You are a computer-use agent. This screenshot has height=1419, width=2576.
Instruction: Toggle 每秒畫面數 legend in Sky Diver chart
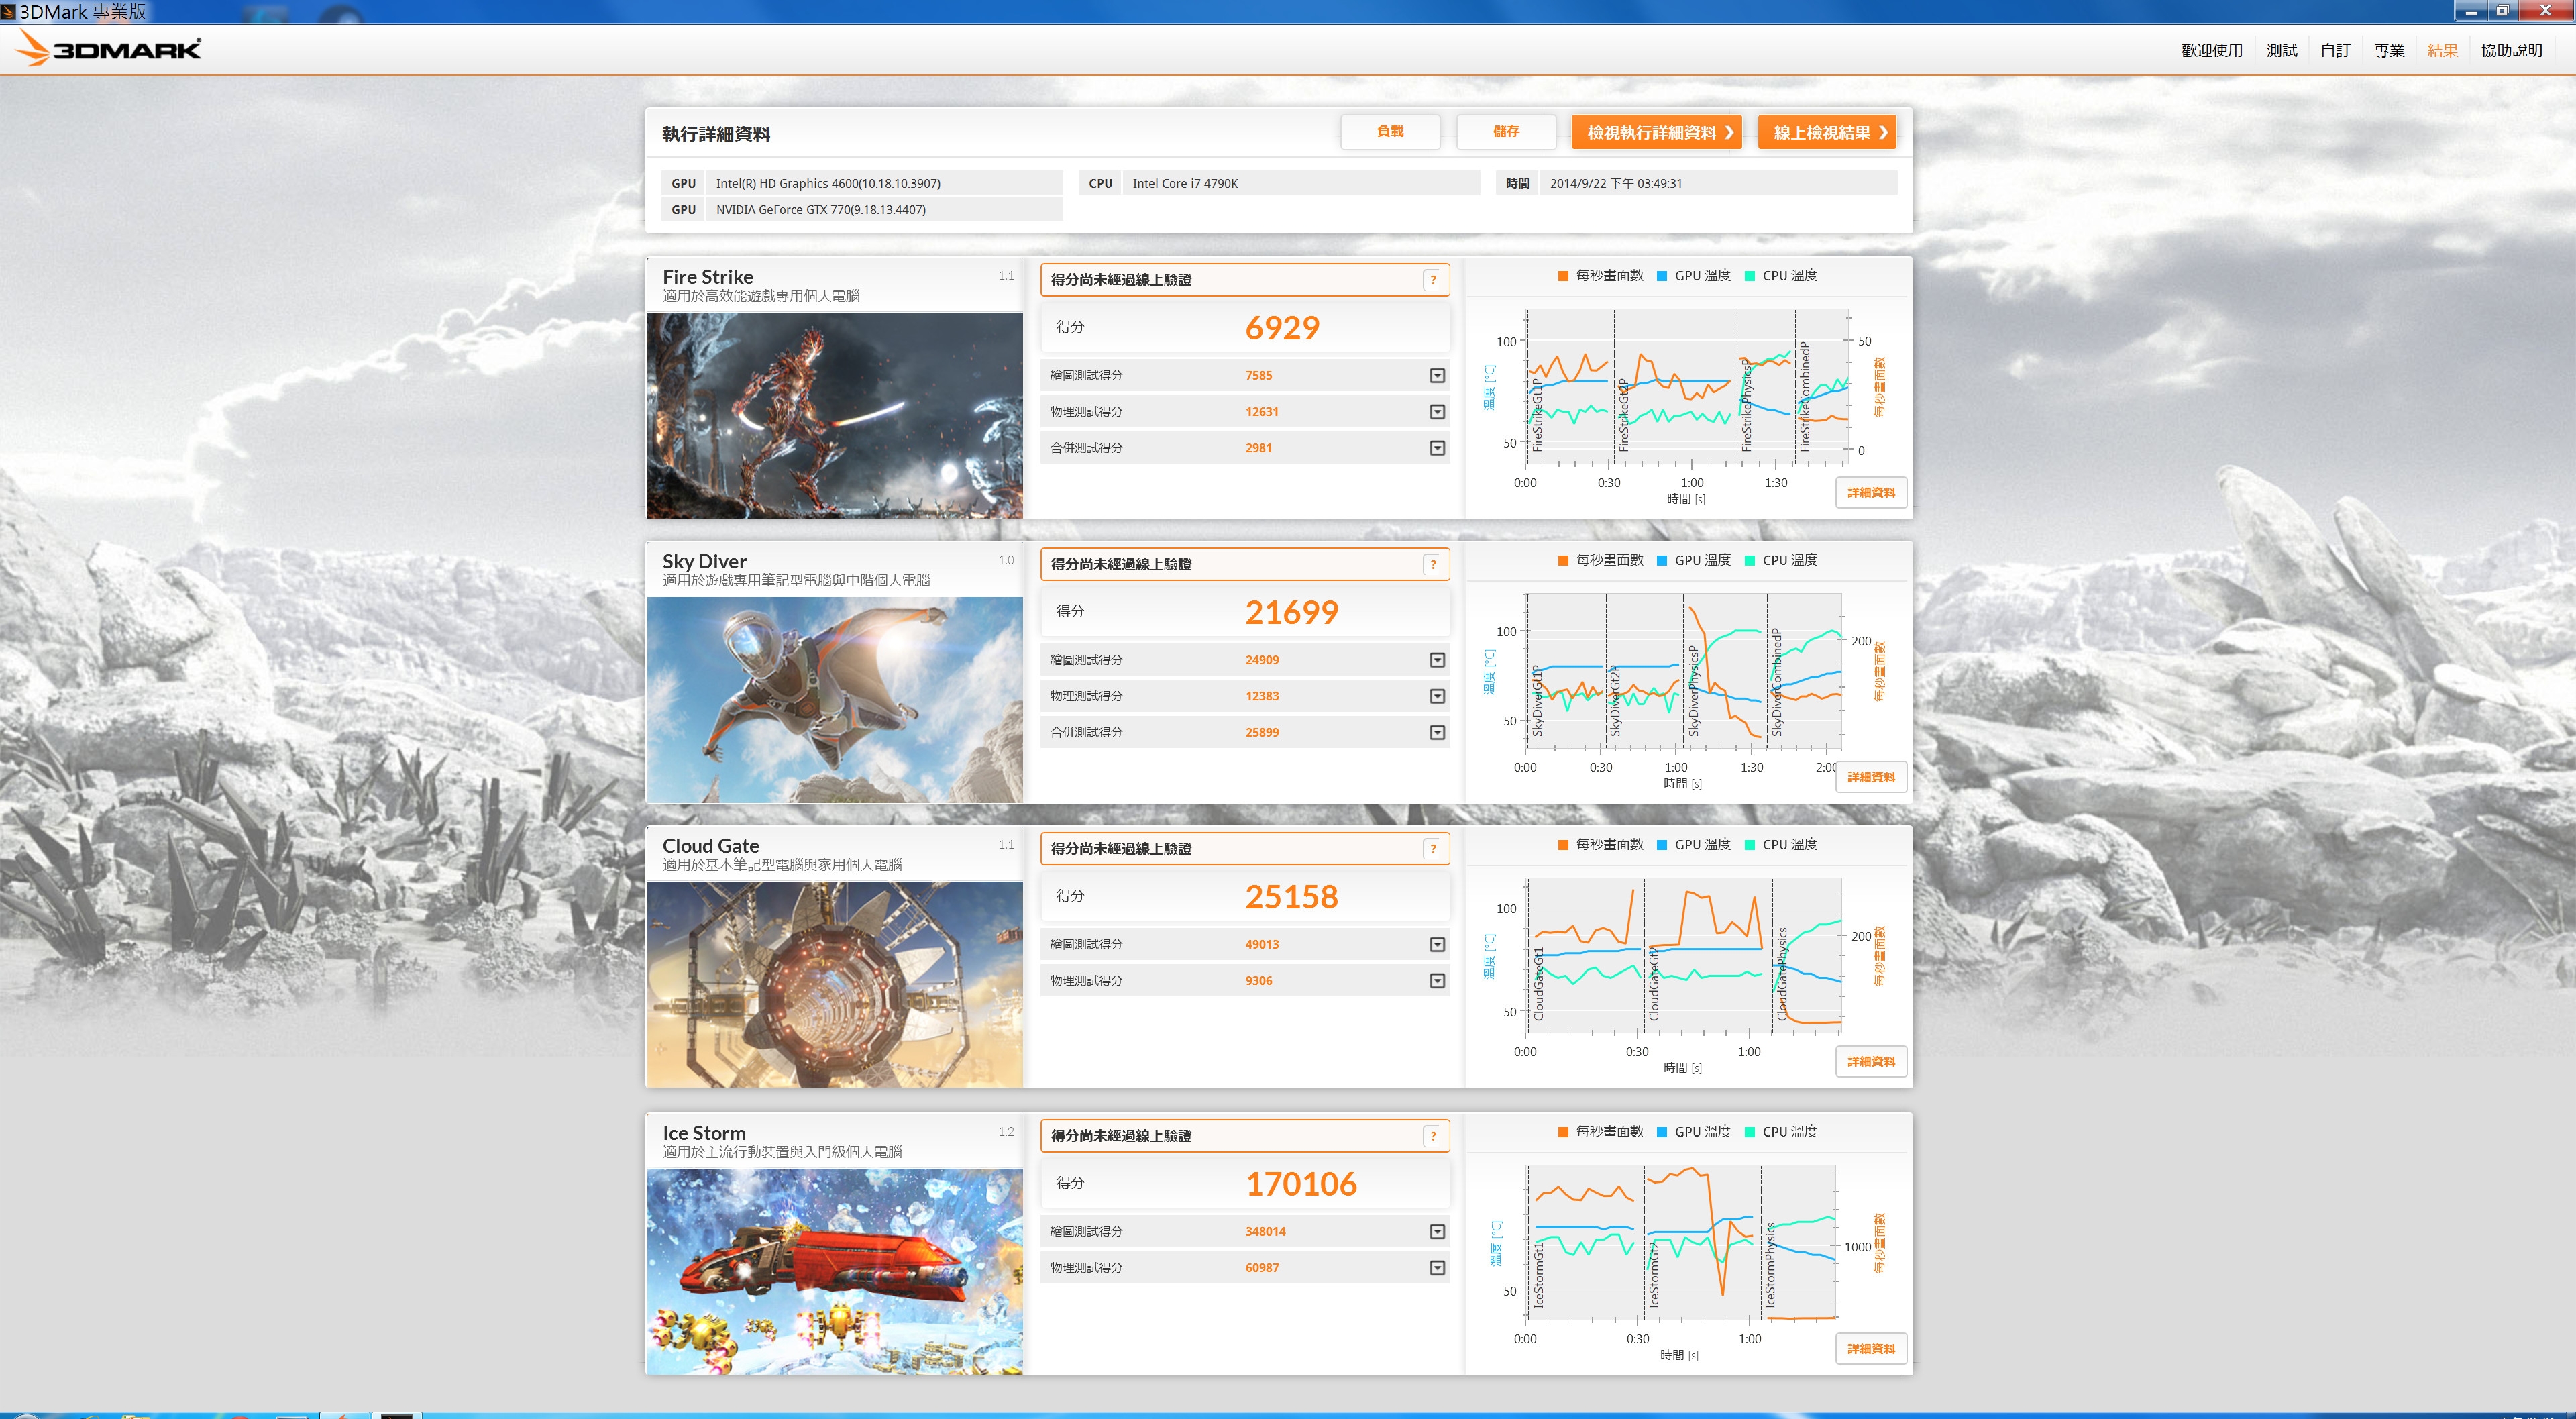[x=1600, y=561]
